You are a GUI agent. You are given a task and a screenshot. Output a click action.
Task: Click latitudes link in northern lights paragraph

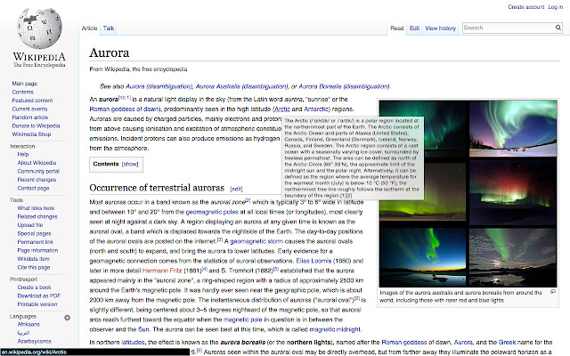click(133, 342)
